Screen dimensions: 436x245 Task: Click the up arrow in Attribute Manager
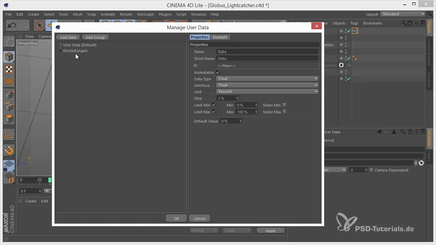394,132
